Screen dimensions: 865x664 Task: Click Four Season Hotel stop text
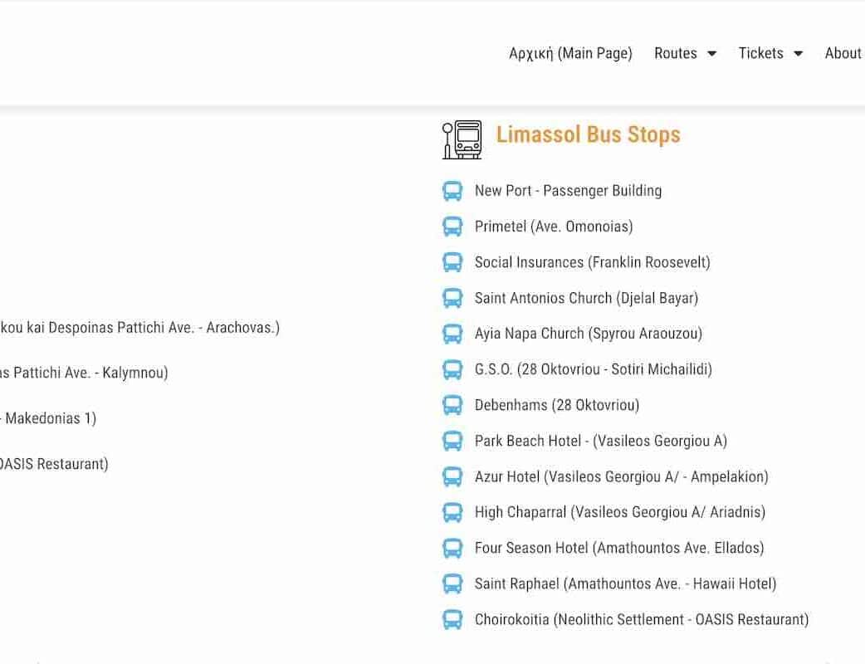[619, 548]
